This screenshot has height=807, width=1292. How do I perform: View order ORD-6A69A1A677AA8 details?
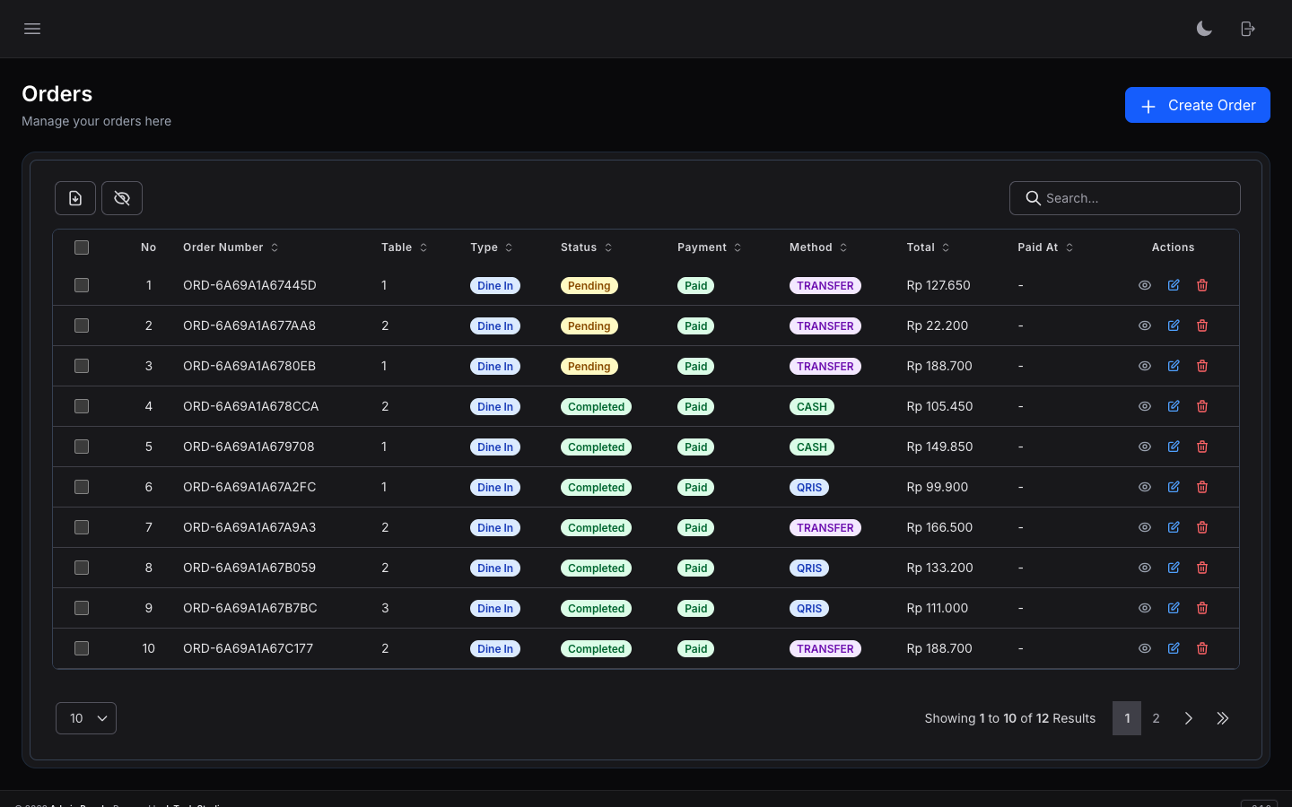pos(1145,325)
